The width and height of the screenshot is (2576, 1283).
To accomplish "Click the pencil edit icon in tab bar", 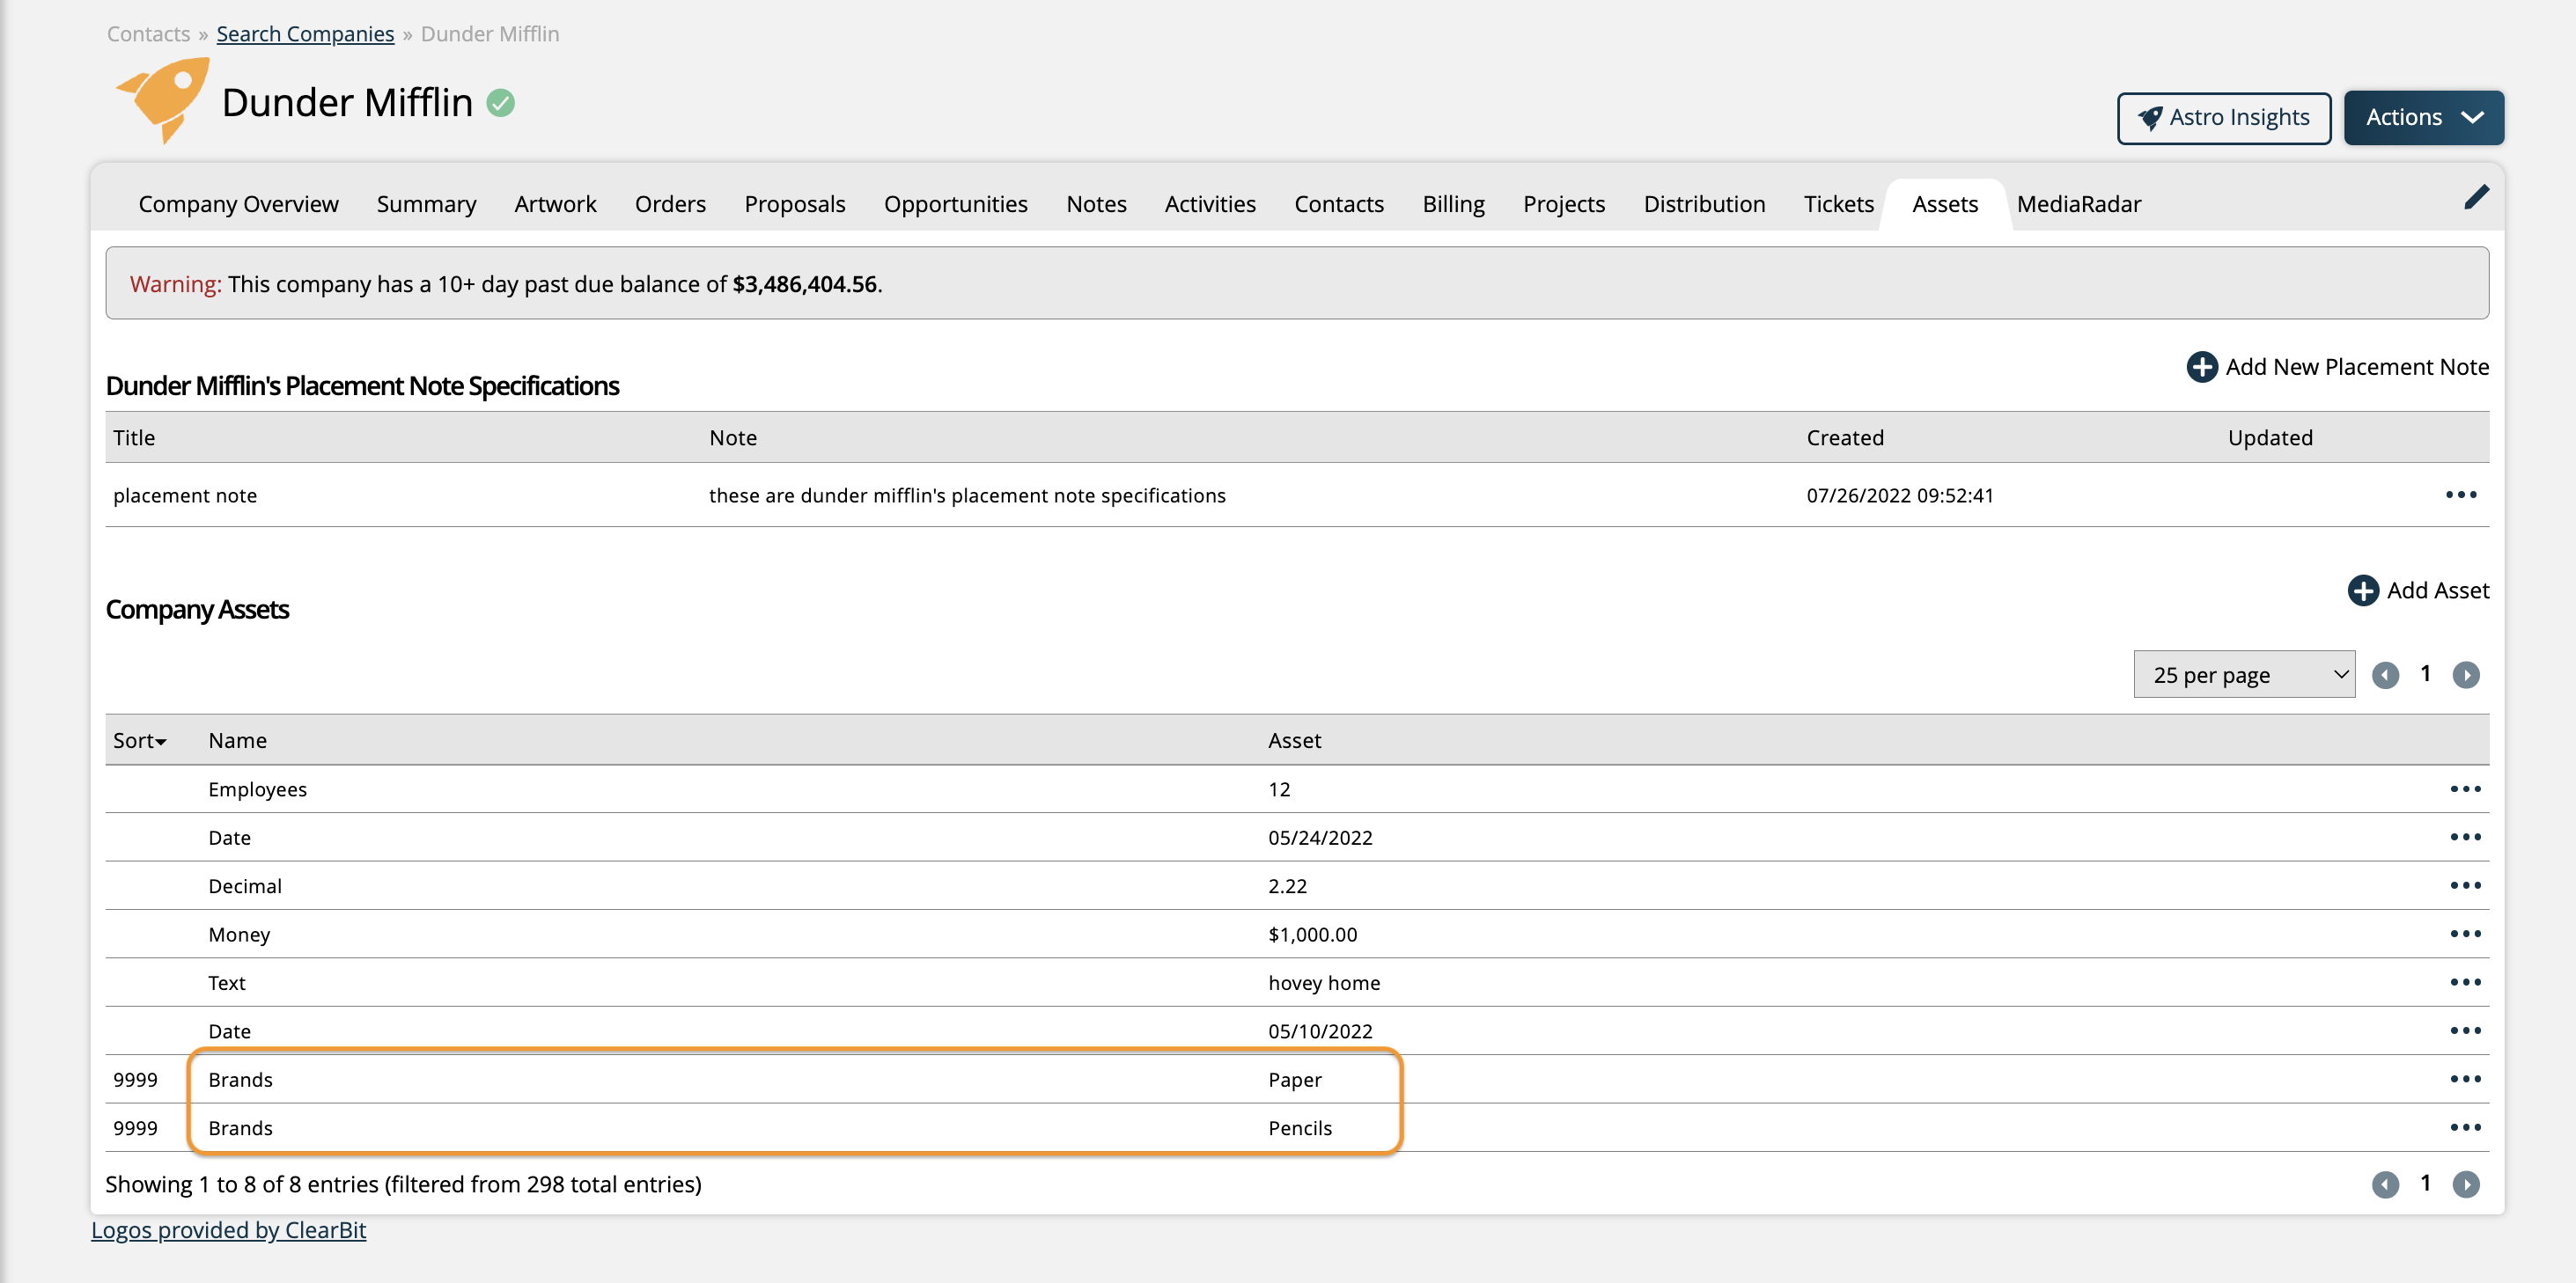I will (x=2475, y=198).
